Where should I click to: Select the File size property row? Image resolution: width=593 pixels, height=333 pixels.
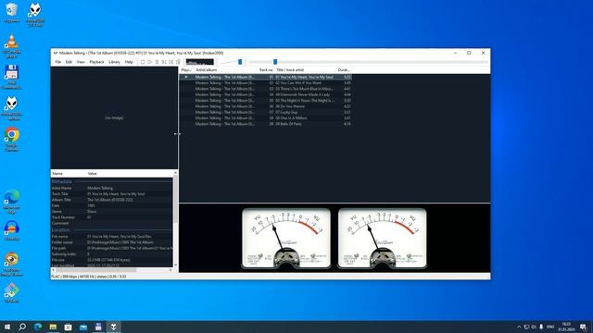coord(112,260)
